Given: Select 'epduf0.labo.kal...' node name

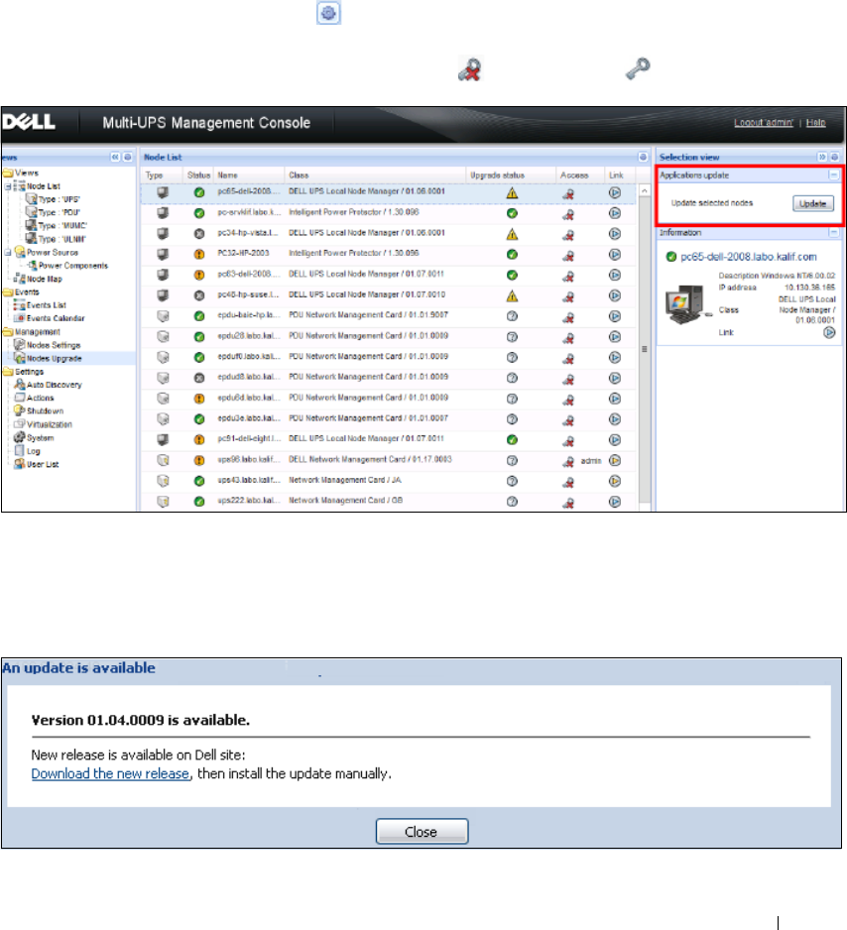Looking at the screenshot, I should coord(249,357).
